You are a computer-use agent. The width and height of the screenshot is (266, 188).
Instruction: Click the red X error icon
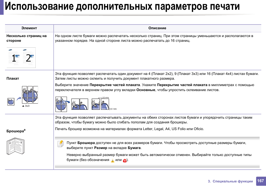click(125, 161)
